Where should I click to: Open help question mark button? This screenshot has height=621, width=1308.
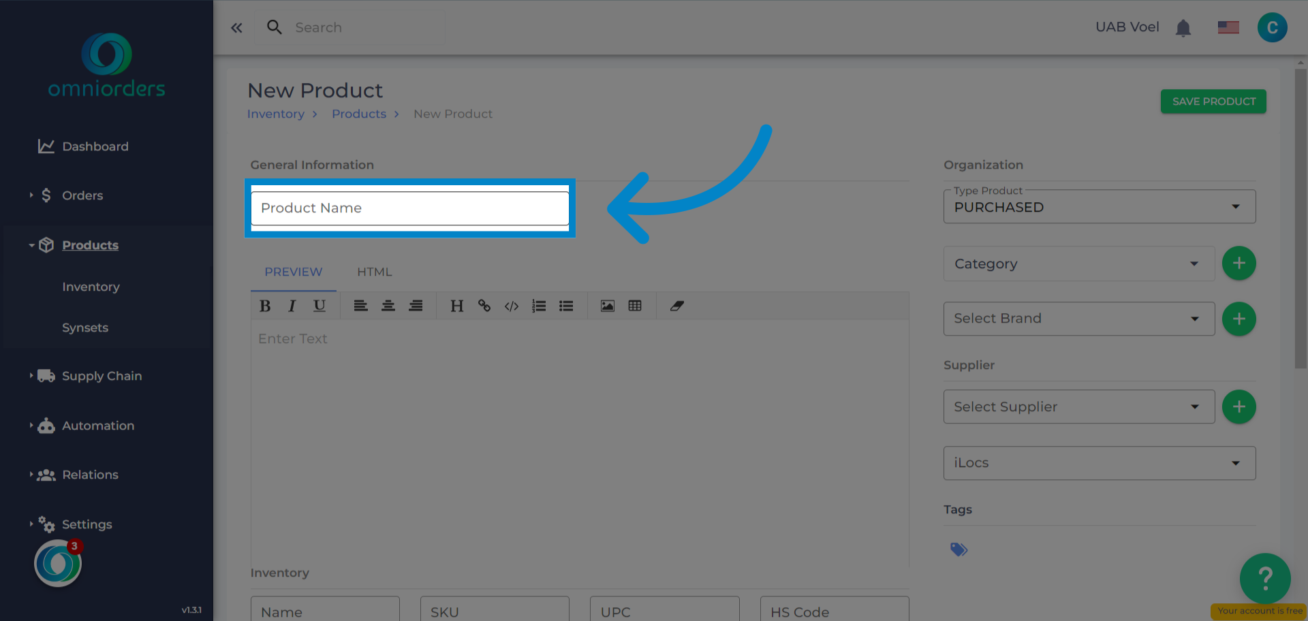[x=1265, y=579]
